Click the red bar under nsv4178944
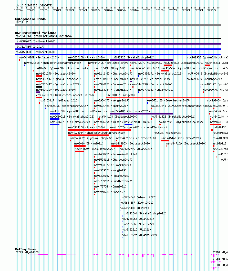Viewport: 228px width, 271px height. [88, 135]
